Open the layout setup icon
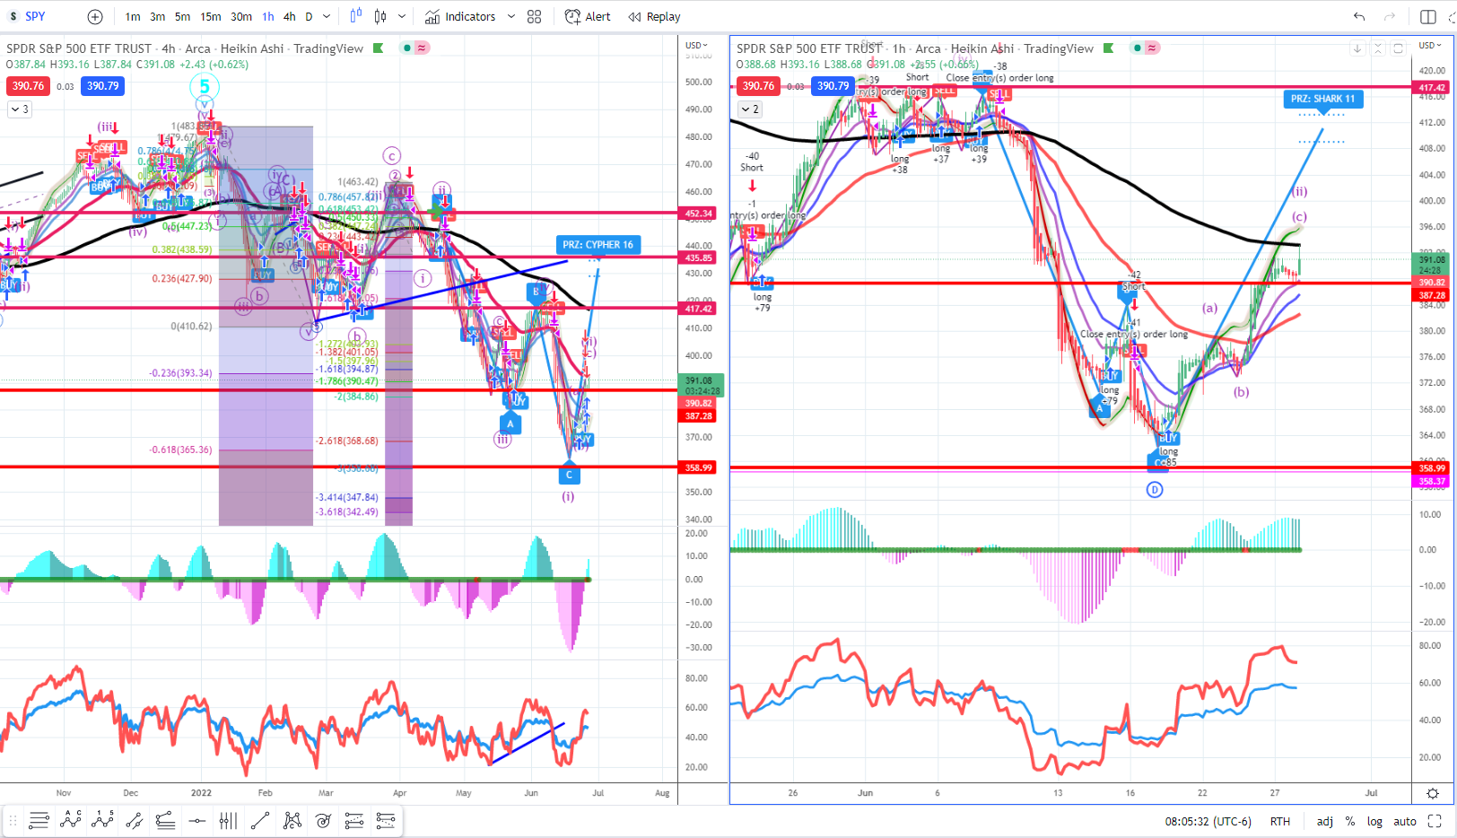The width and height of the screenshot is (1457, 838). [x=1428, y=16]
